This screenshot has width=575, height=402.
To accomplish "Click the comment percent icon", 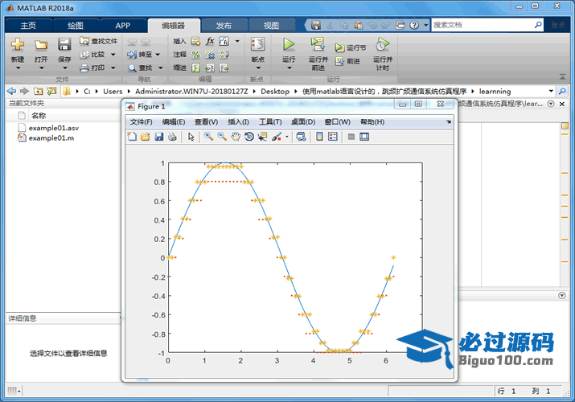I will pos(196,55).
